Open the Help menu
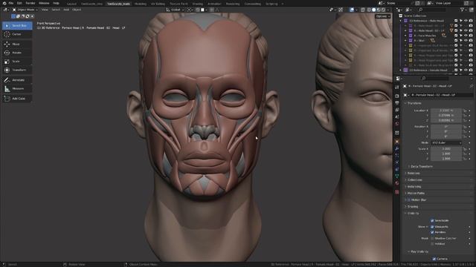This screenshot has width=476, height=267. tap(57, 3)
